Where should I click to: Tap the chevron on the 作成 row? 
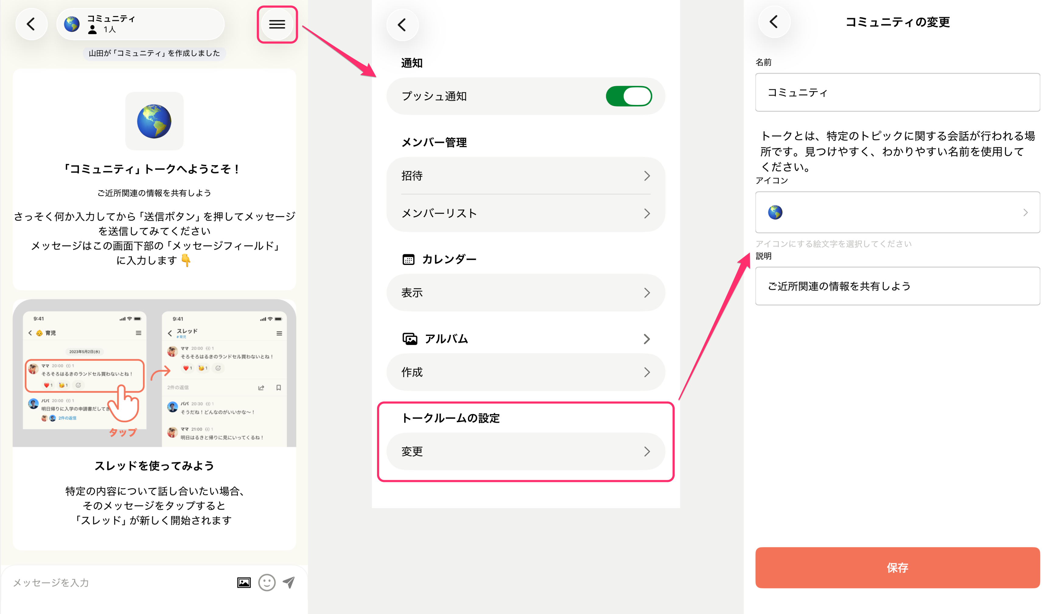[x=647, y=372]
